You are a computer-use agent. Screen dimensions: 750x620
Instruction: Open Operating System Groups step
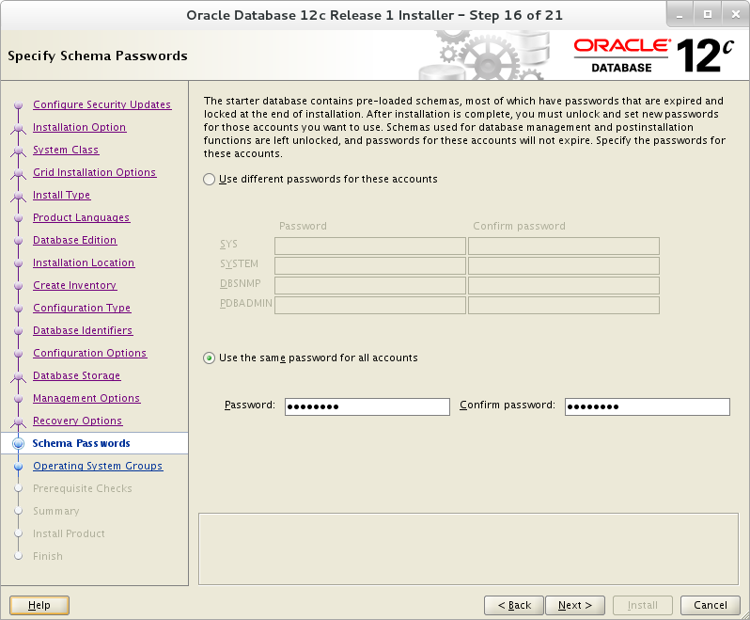(x=98, y=466)
